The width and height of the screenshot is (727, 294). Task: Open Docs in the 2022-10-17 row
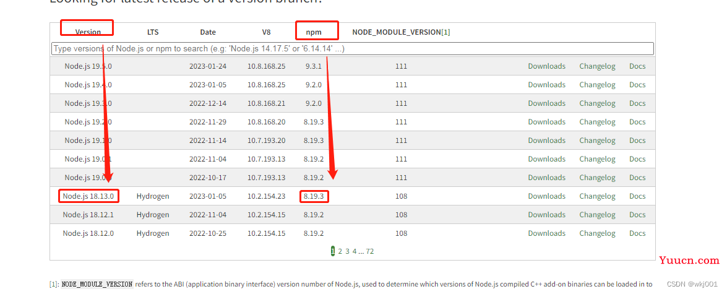(637, 178)
